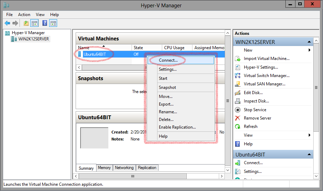Click the Back arrow toolbar icon
Image resolution: width=323 pixels, height=191 pixels.
[x=7, y=23]
